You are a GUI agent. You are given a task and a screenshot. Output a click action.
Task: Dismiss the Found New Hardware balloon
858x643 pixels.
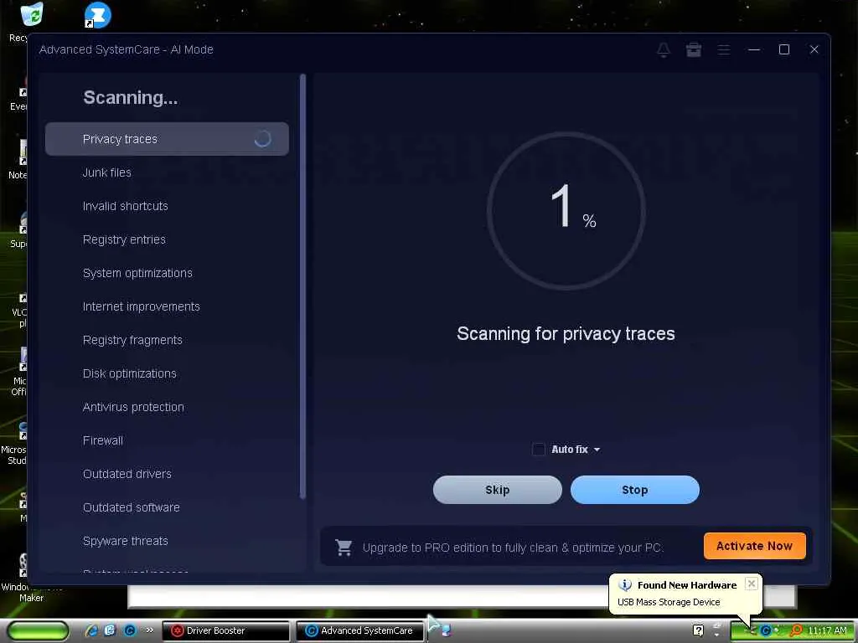[x=752, y=584]
